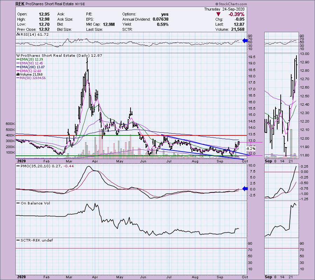
Task: Click the NYSE exchange label
Action: 80,4
